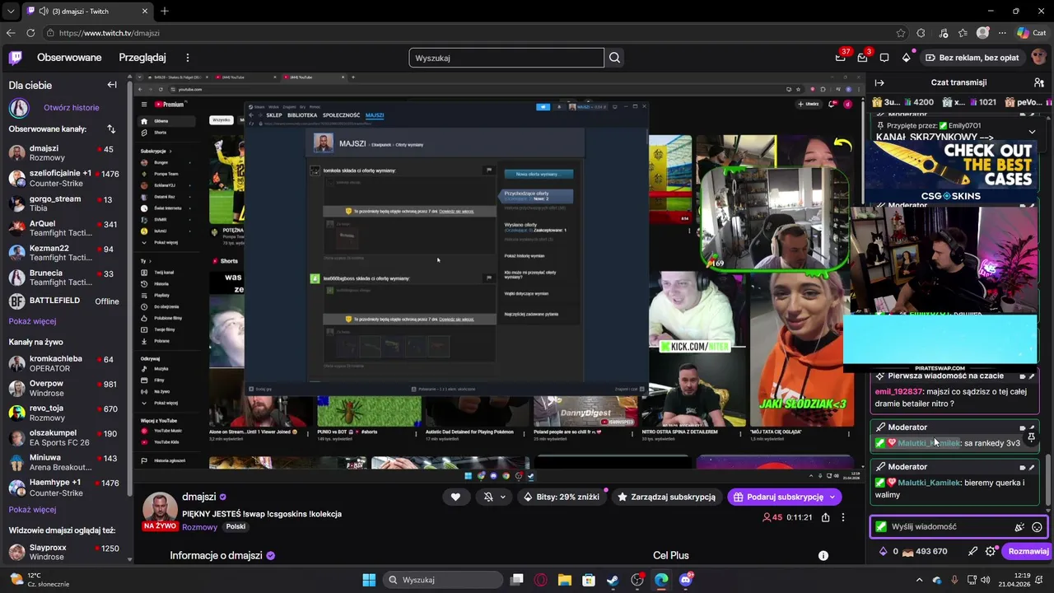
Task: Bookmark this page with star icon
Action: [x=901, y=33]
